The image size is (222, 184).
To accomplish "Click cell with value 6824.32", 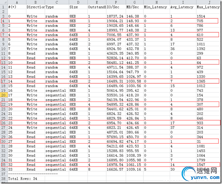I will pos(116,114).
